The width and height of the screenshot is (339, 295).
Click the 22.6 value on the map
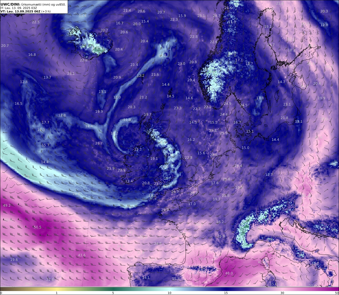pos(214,42)
